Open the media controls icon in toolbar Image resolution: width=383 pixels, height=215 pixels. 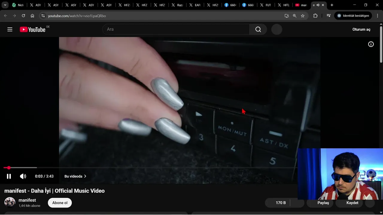click(329, 16)
